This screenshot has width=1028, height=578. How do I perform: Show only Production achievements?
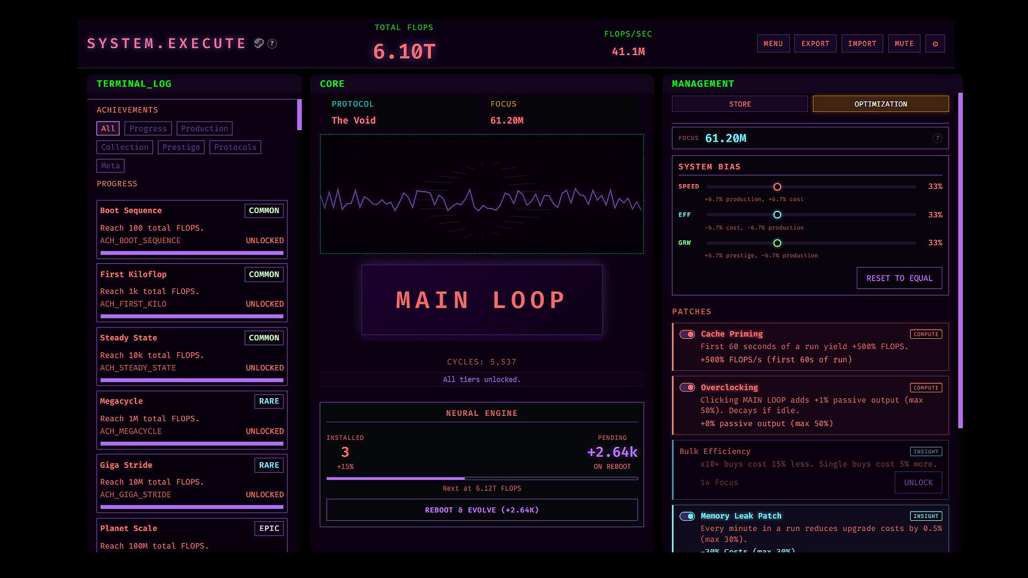[x=204, y=128]
